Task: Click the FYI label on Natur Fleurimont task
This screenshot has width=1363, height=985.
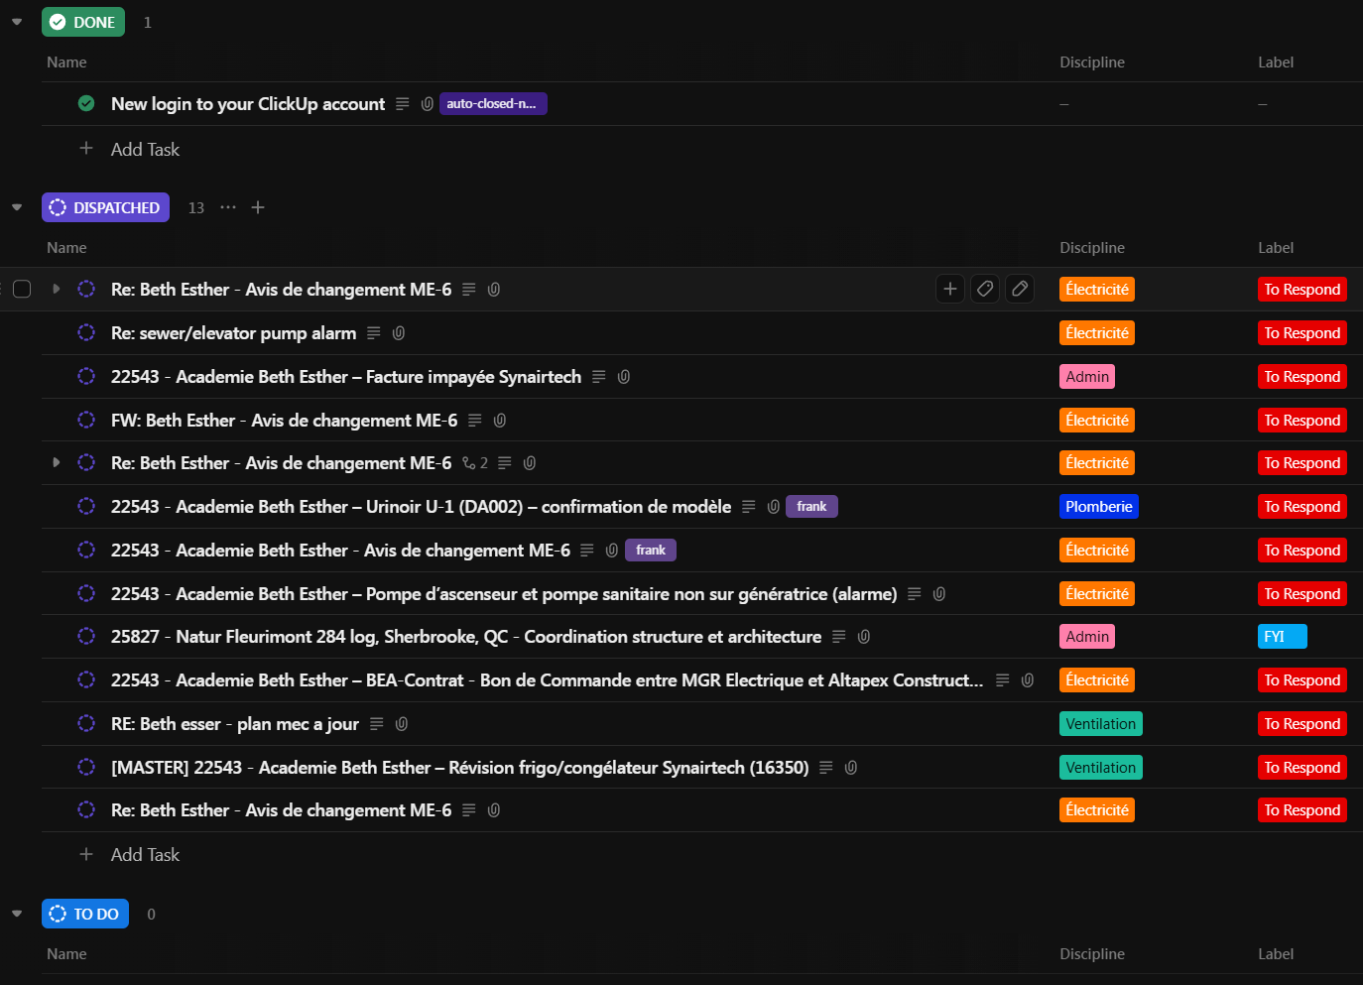Action: [1281, 637]
